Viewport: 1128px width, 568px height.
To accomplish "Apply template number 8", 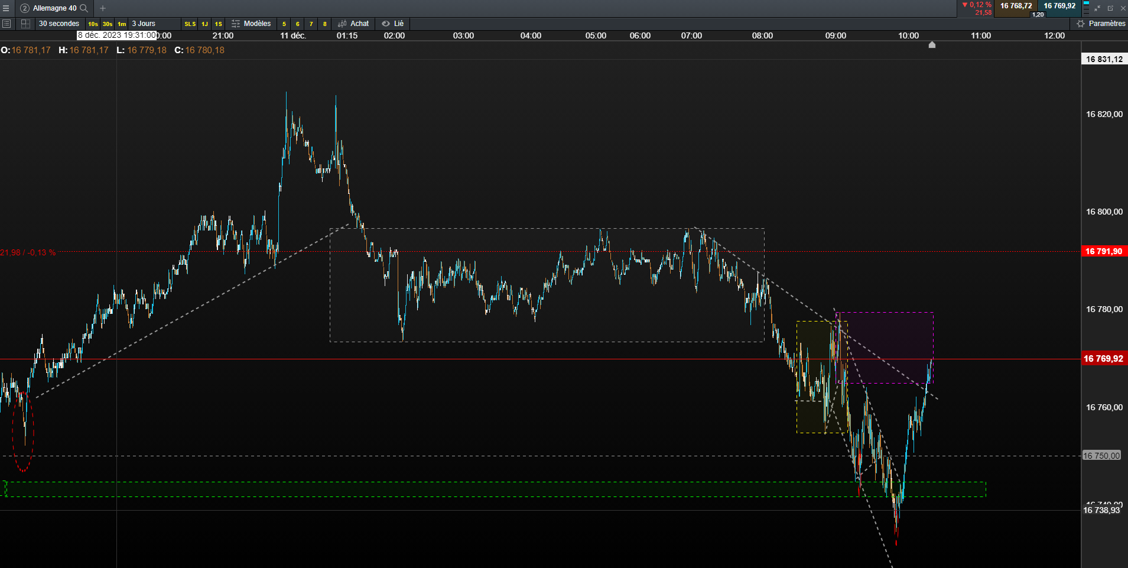I will click(x=325, y=24).
